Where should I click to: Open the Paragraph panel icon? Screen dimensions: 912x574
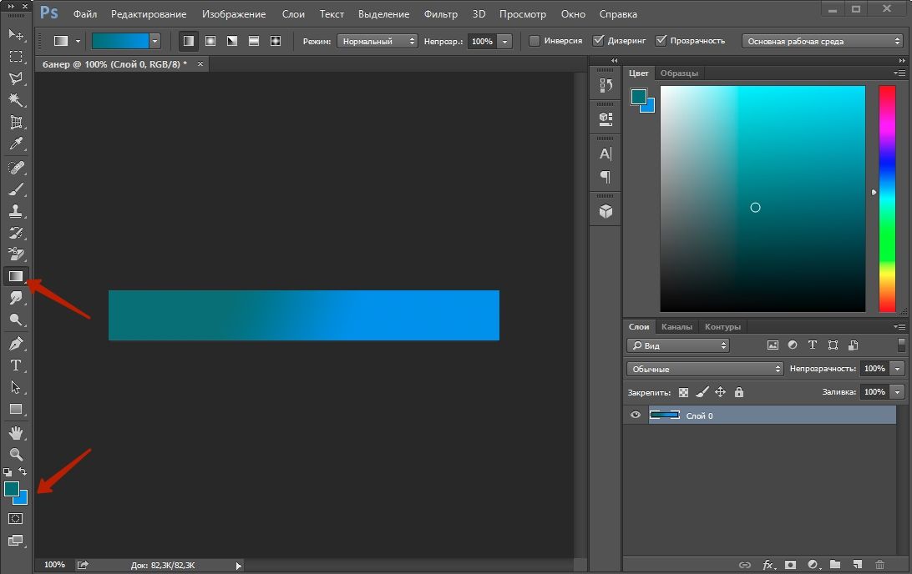coord(605,177)
